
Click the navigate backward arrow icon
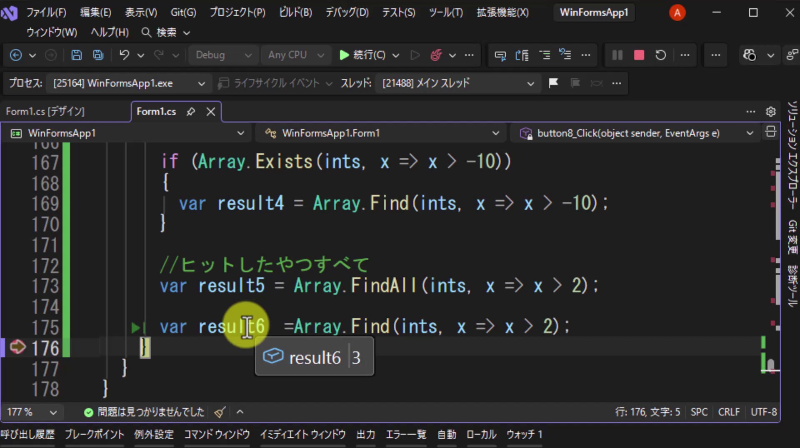coord(16,55)
